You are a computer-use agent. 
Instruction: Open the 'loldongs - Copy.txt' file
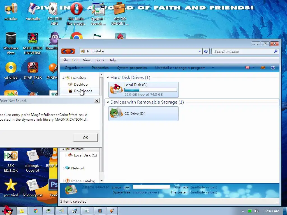pyautogui.click(x=33, y=161)
